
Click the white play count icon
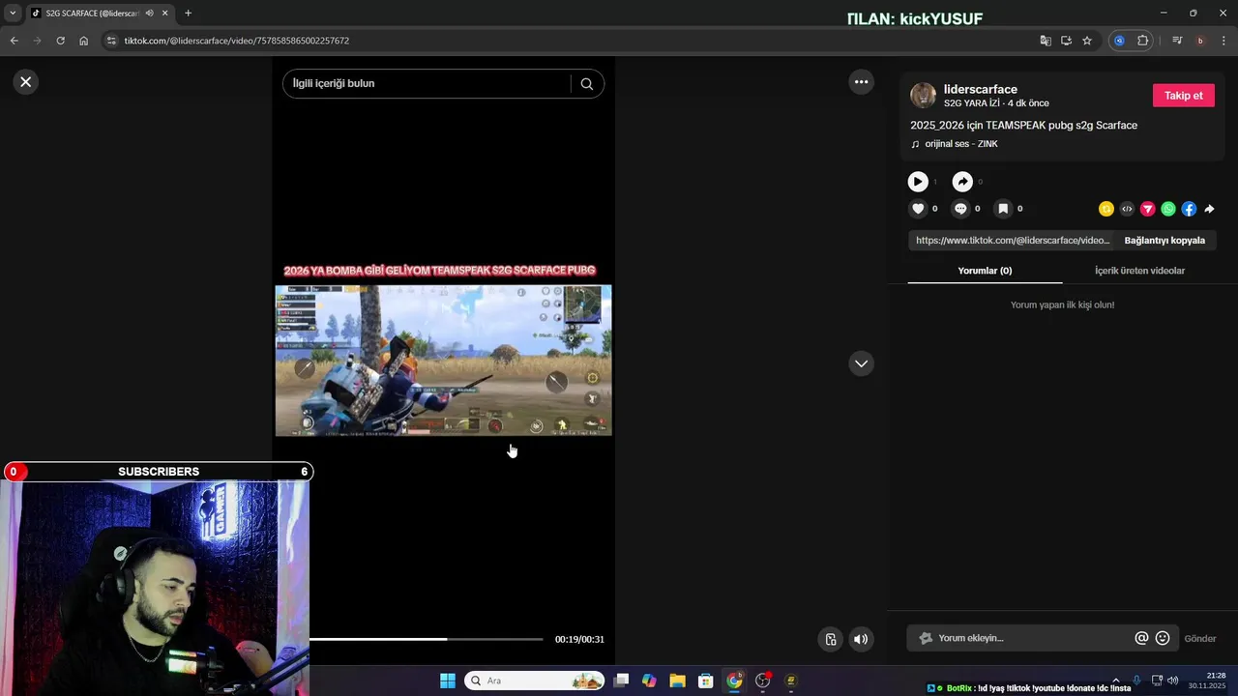click(x=918, y=182)
